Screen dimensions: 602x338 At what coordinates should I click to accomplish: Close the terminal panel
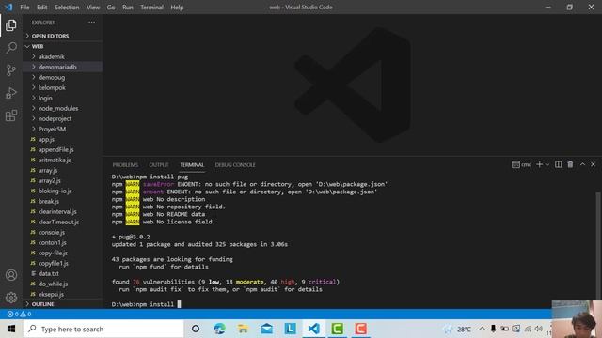[593, 164]
